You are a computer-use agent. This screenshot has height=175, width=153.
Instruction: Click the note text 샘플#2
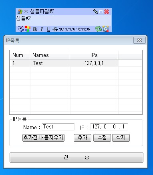click(24, 18)
